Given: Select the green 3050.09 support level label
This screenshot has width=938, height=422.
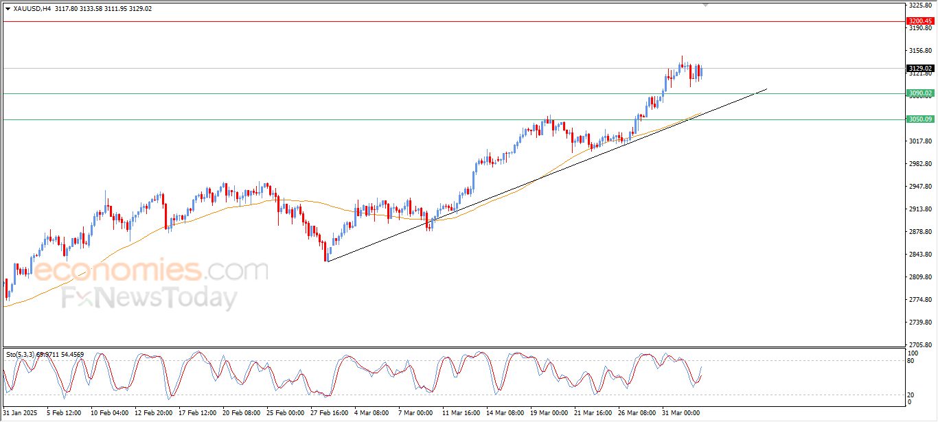Looking at the screenshot, I should pos(920,119).
